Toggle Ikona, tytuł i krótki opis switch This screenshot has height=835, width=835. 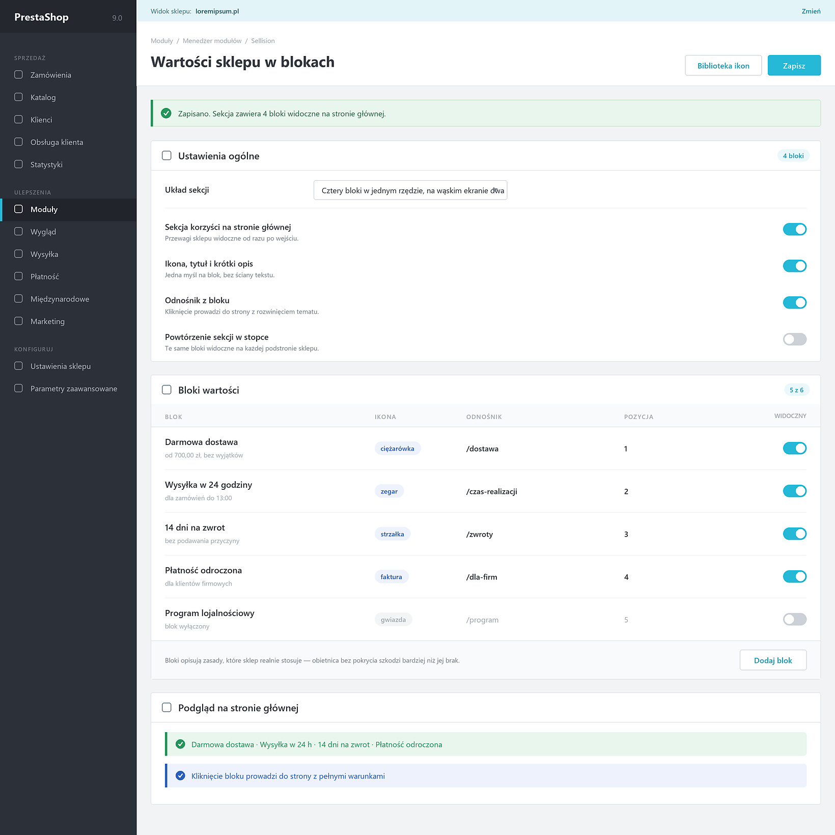tap(794, 266)
